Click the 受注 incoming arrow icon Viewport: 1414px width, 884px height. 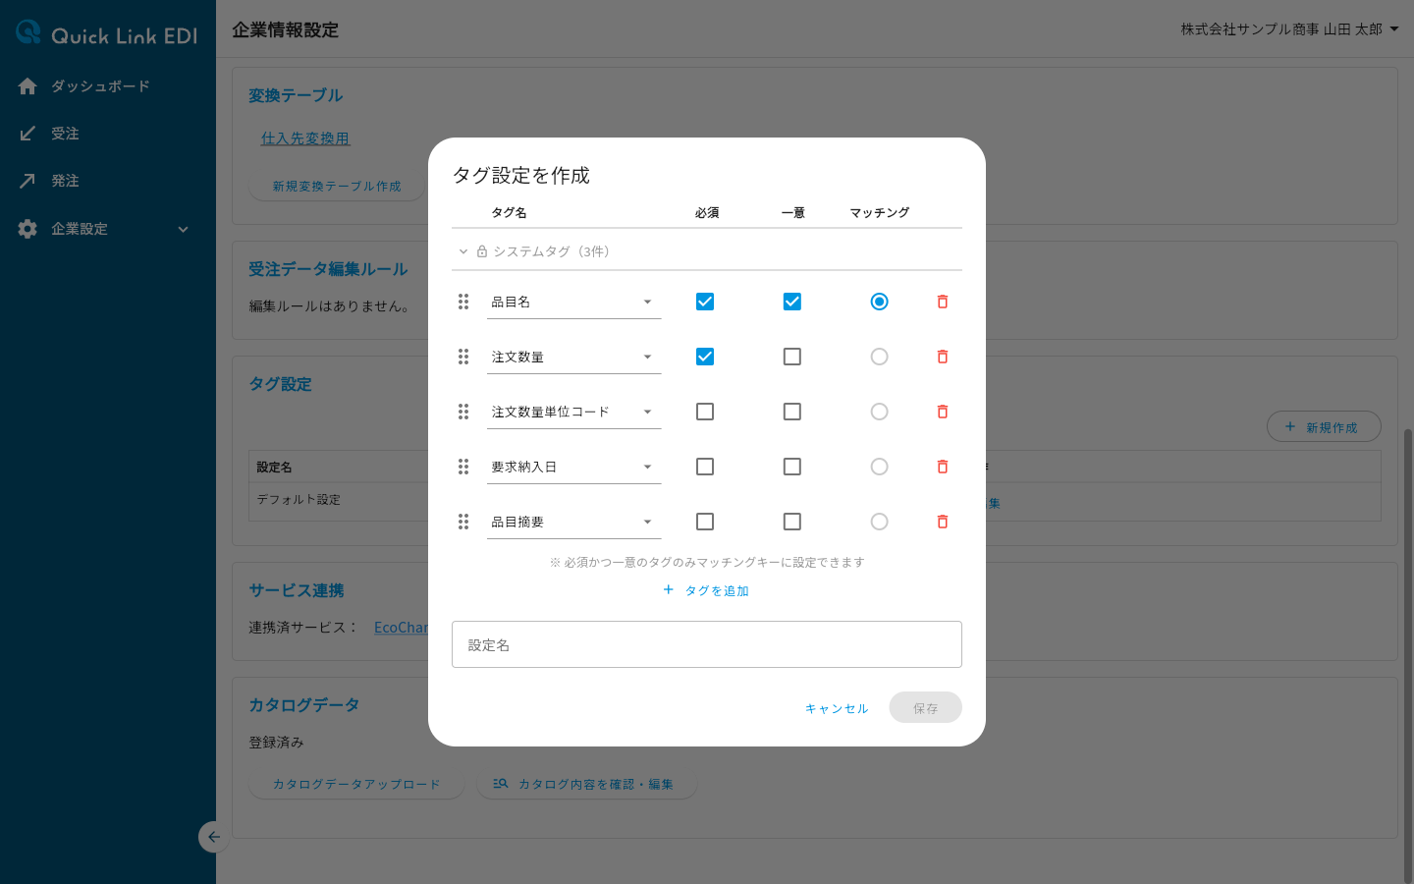click(27, 134)
